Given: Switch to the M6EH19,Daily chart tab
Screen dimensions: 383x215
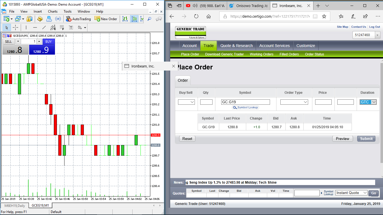Looking at the screenshot, I should pos(15,205).
